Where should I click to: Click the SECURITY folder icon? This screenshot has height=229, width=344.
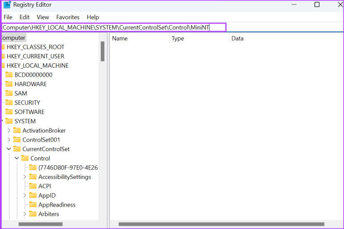pyautogui.click(x=9, y=103)
